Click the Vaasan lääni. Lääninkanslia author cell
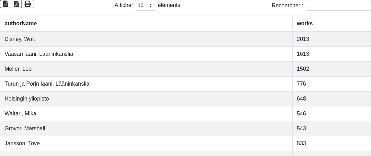The width and height of the screenshot is (371, 156). (x=39, y=54)
